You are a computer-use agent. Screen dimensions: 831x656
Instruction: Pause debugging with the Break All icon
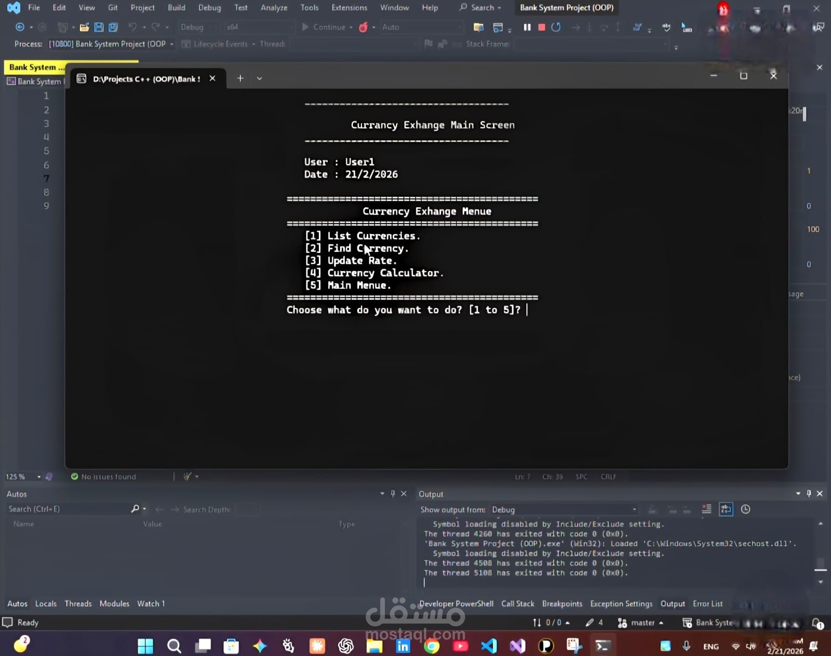tap(527, 27)
